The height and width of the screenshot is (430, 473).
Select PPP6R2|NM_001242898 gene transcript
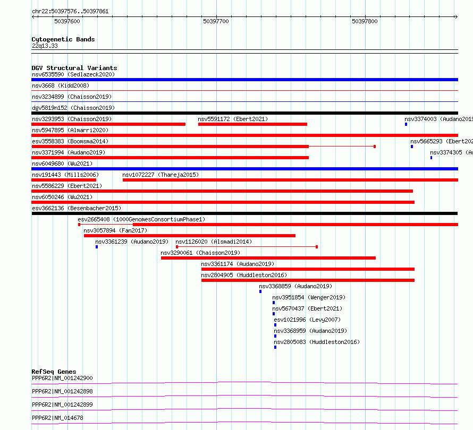point(62,391)
